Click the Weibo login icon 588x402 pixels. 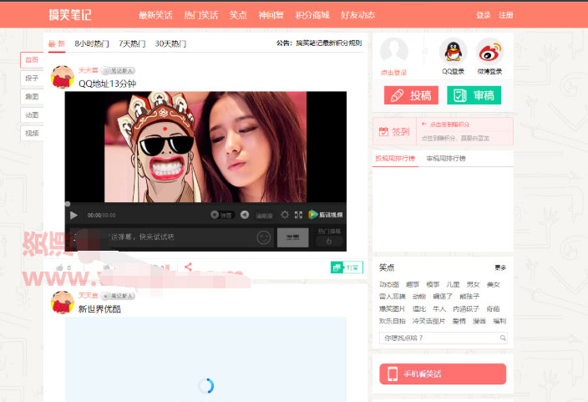(489, 53)
